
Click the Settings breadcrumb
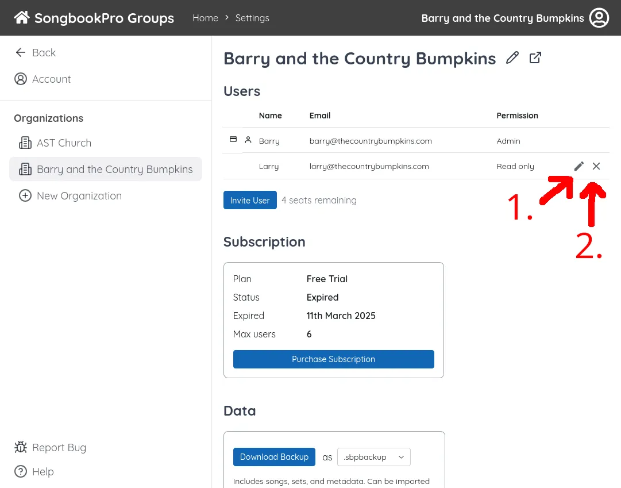252,18
